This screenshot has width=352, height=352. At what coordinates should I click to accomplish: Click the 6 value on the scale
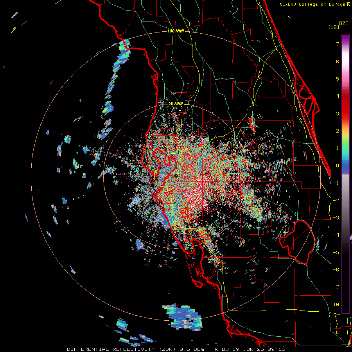click(x=338, y=61)
